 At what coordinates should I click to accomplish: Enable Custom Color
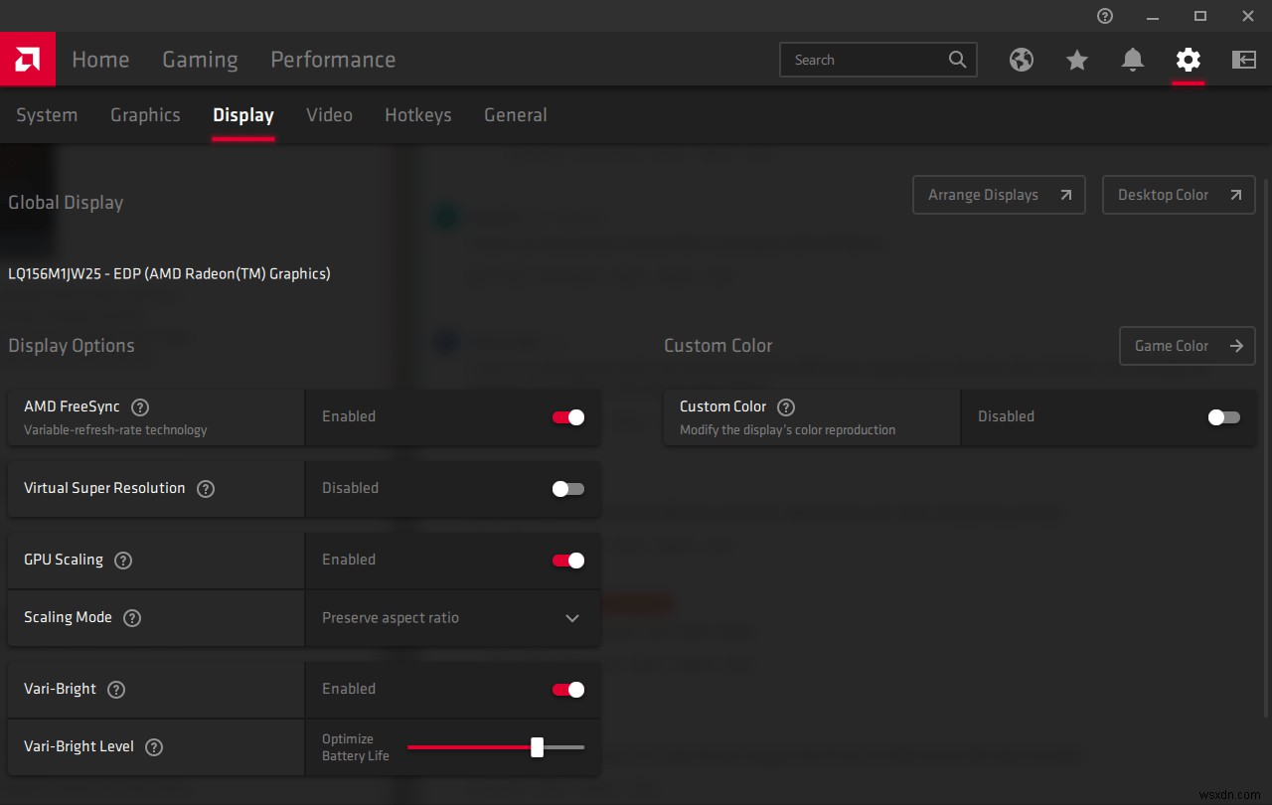(1223, 417)
